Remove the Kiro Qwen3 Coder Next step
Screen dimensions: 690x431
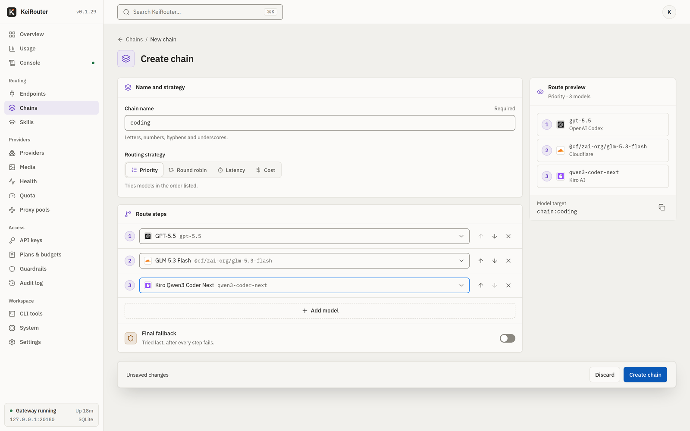[x=508, y=285]
